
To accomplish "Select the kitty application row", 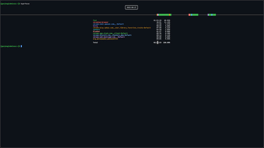I will 96,26.
